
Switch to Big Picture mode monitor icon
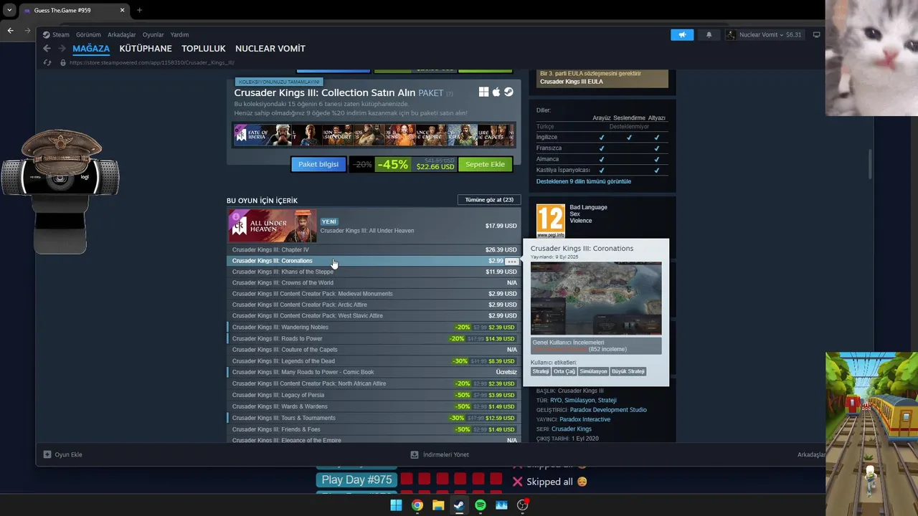[x=816, y=34]
